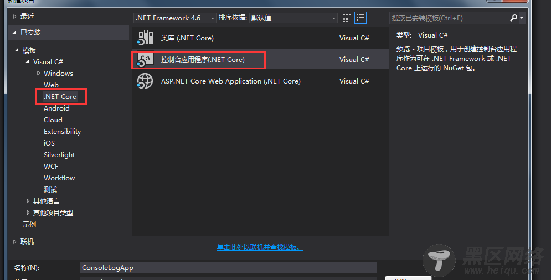Expand the Windows tree node
Image resolution: width=551 pixels, height=280 pixels.
pos(38,74)
